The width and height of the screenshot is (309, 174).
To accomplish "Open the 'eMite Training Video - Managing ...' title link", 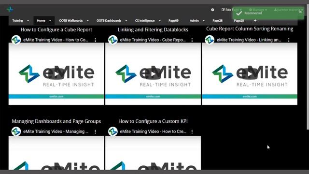I will click(x=56, y=131).
